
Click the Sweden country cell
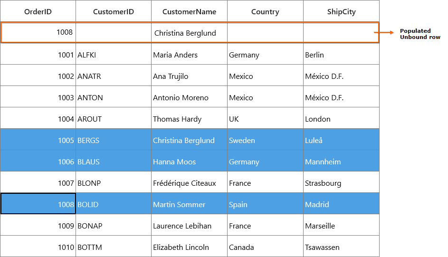(x=265, y=140)
